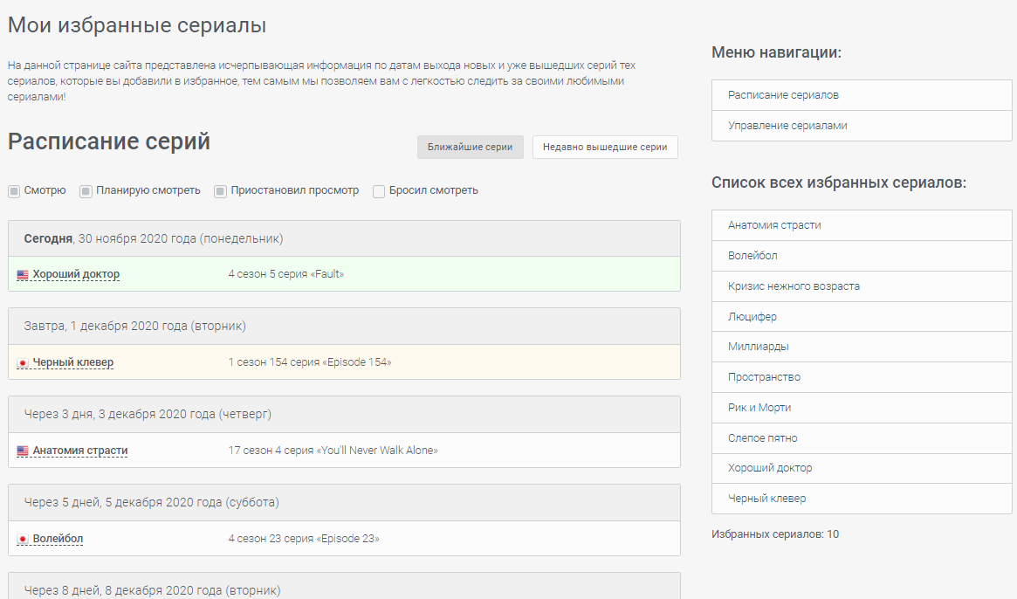Screen dimensions: 1017x599
Task: Enable the Бросил смотреть checkbox
Action: [379, 191]
